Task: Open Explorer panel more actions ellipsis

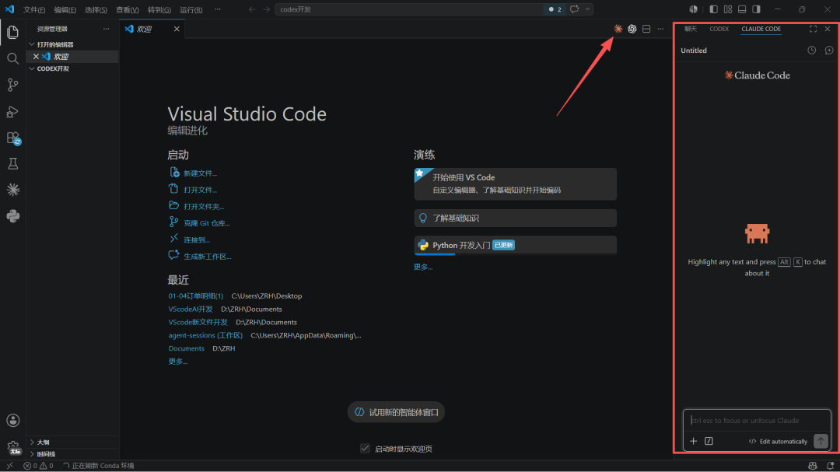Action: pyautogui.click(x=106, y=29)
